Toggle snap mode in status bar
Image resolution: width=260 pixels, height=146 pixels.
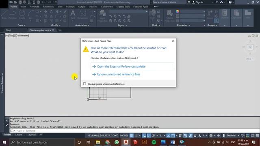click(136, 135)
